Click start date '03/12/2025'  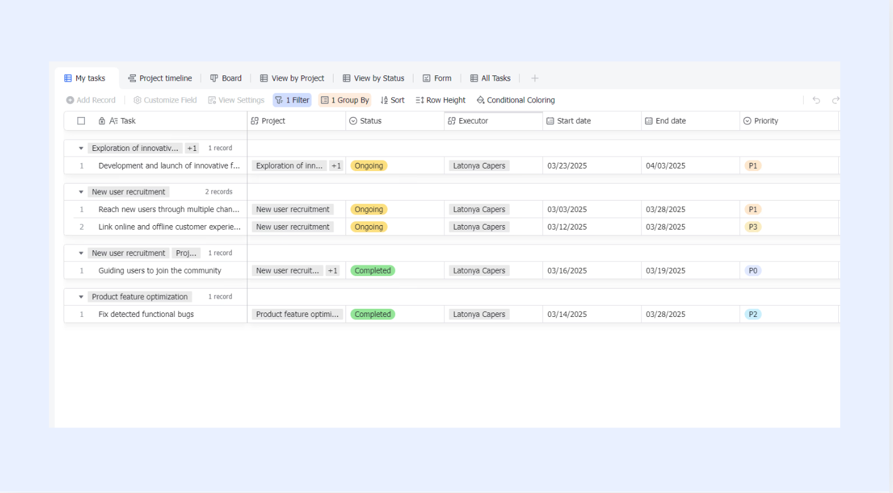[x=567, y=227]
